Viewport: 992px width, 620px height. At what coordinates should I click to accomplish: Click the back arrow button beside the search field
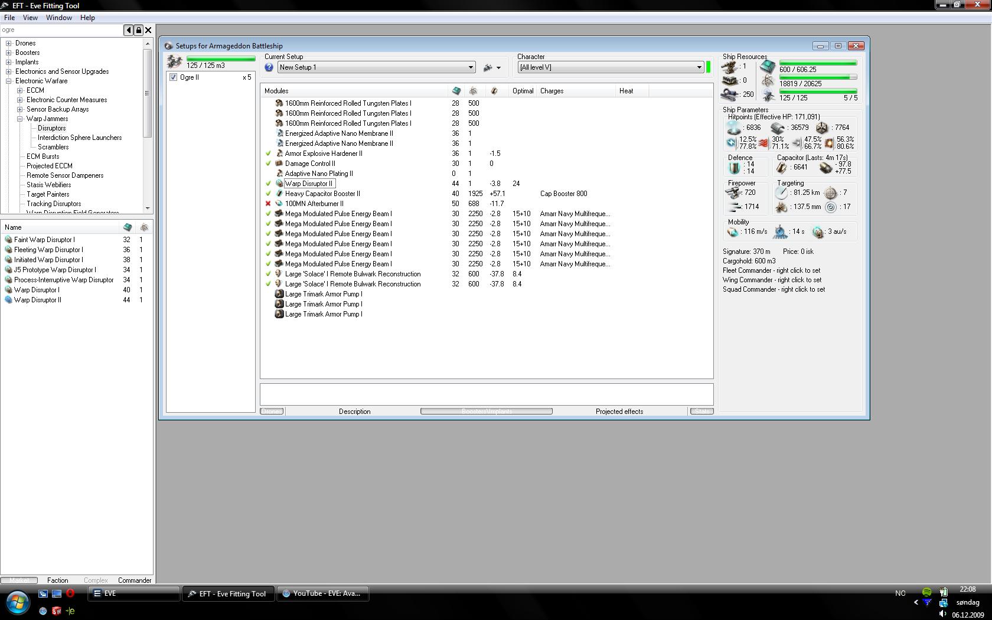point(128,30)
